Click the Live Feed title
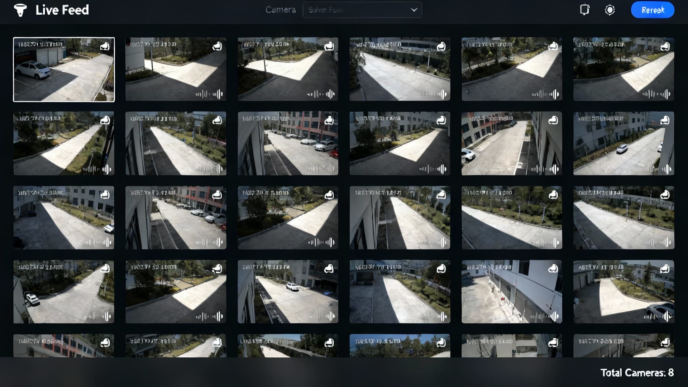Viewport: 688px width, 387px height. (62, 10)
